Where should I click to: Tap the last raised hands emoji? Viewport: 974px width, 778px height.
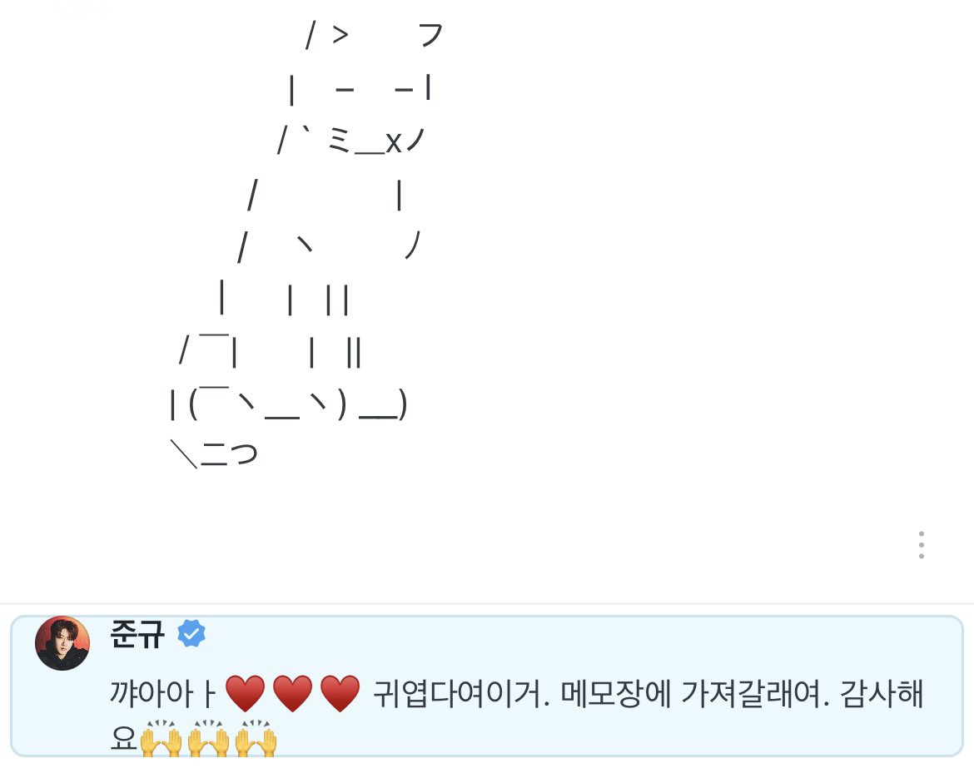pyautogui.click(x=256, y=738)
